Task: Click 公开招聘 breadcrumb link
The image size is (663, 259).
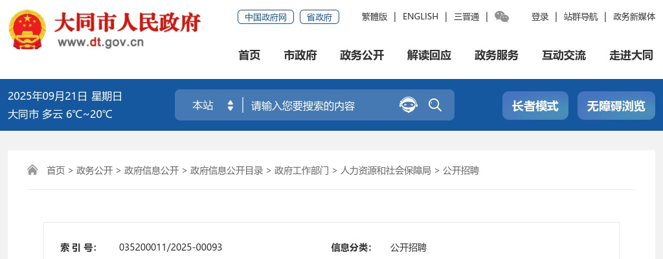Action: point(461,170)
